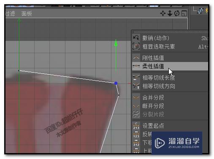Choose 框显选取元素 in context menu
This screenshot has height=159, width=214.
click(170, 46)
